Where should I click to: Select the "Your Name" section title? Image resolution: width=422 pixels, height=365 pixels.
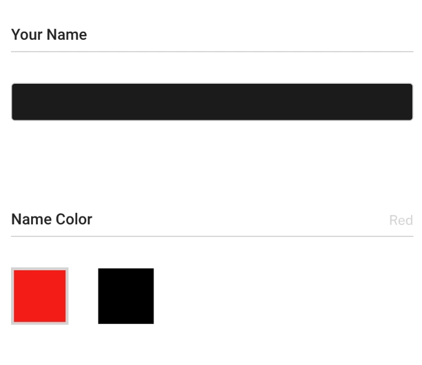[49, 35]
